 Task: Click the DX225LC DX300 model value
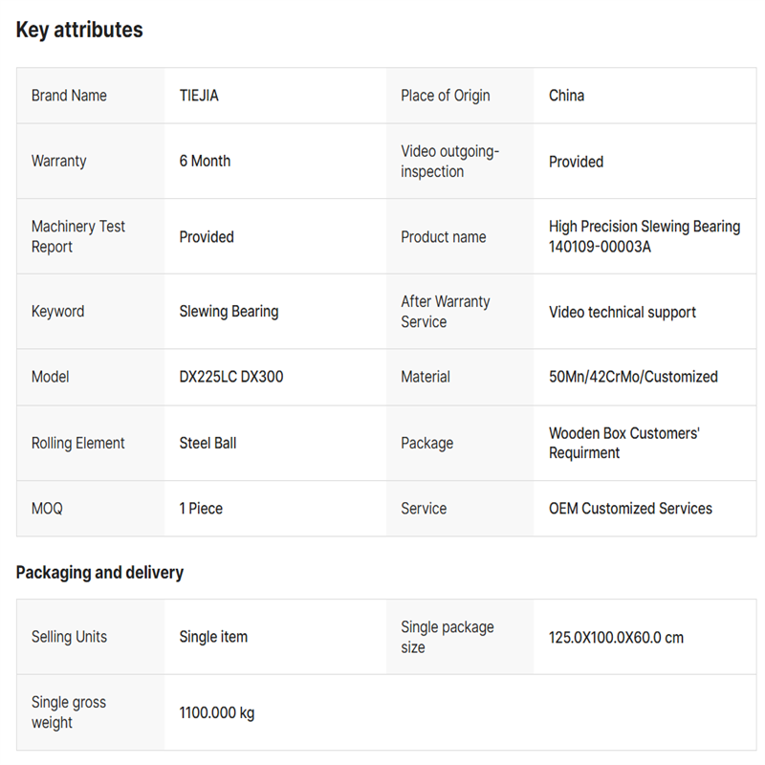(231, 377)
